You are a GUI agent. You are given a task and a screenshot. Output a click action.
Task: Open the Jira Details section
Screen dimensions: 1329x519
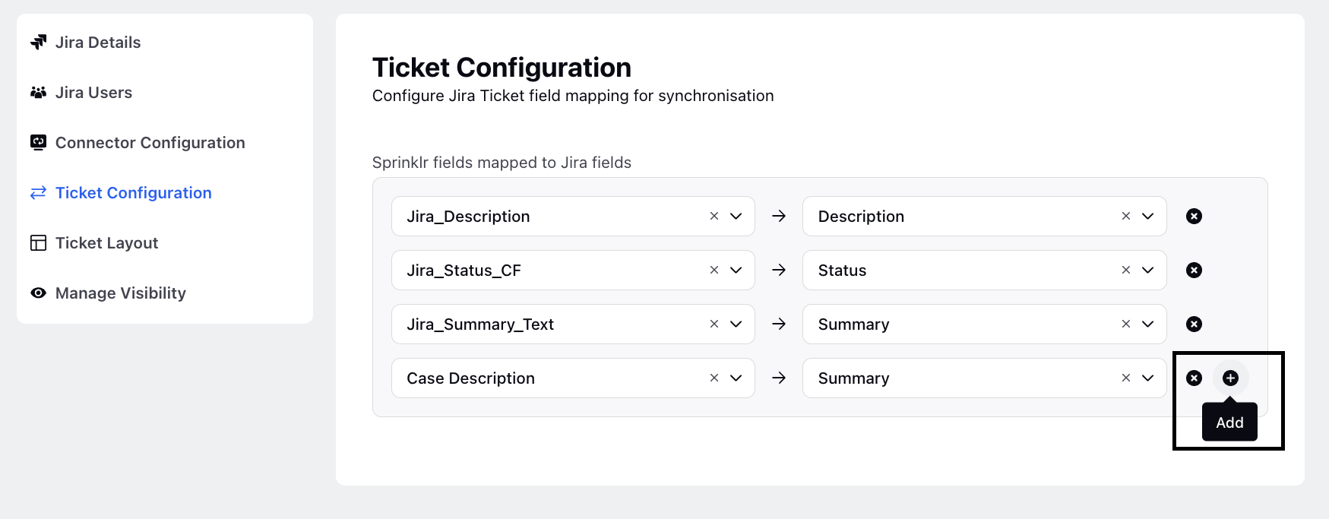(x=85, y=43)
